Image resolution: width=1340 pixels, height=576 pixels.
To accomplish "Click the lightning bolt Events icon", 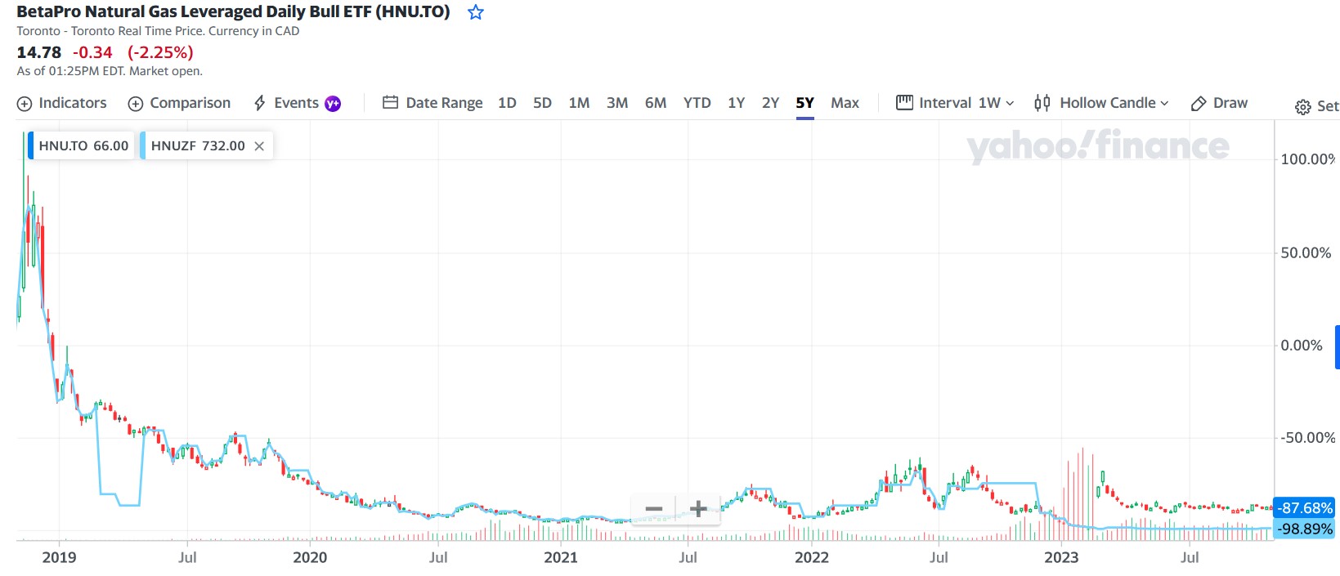I will click(x=260, y=103).
